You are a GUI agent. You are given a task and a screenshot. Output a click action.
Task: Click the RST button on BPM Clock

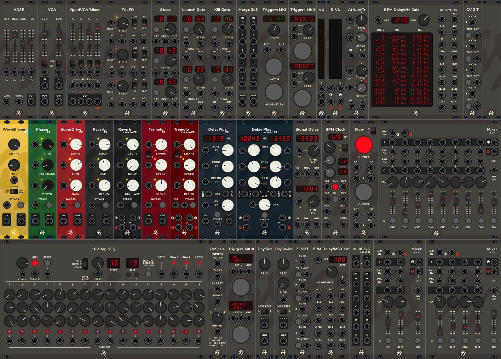[335, 199]
